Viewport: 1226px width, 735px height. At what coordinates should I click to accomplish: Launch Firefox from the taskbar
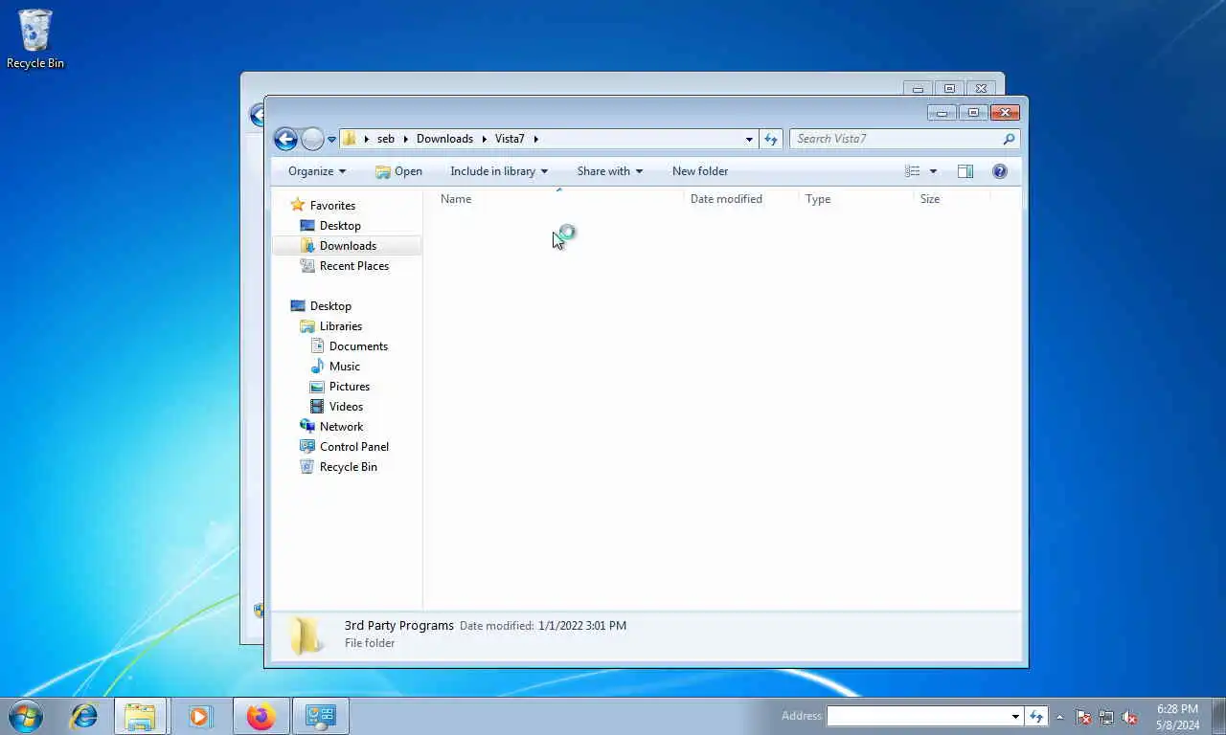point(261,716)
